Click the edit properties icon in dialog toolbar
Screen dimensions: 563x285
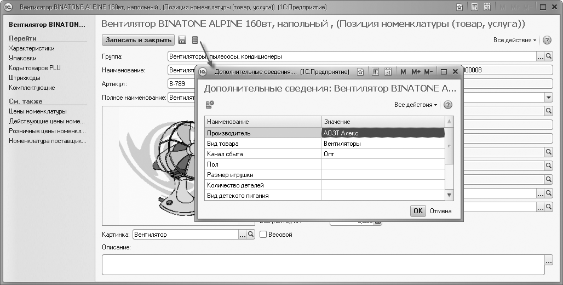pos(210,105)
